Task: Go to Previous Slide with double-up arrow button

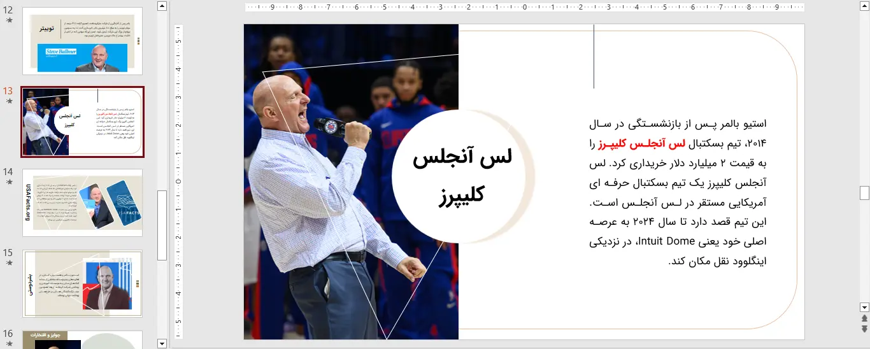Action: point(864,318)
